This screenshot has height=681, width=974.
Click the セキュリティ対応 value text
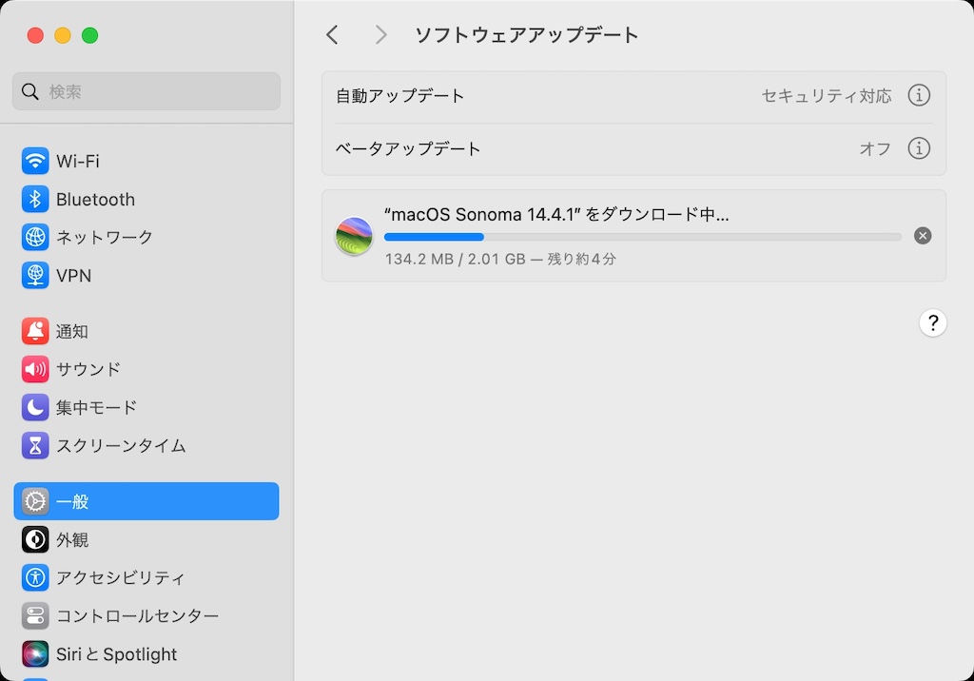827,96
